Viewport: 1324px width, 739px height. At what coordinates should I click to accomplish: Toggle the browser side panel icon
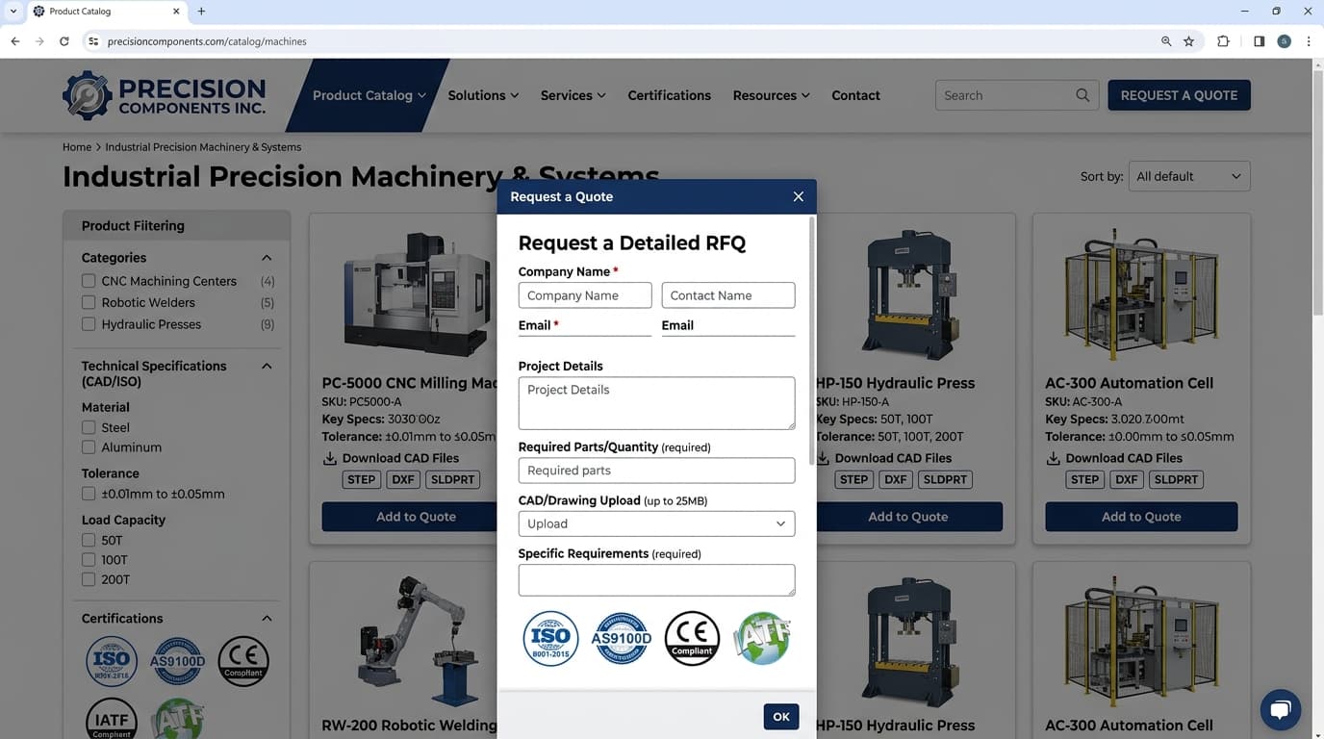[1259, 41]
